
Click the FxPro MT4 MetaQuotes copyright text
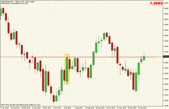click(21, 105)
